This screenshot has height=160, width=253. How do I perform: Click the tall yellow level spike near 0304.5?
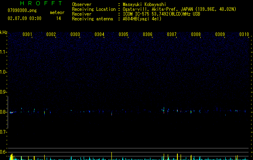pos(111,156)
